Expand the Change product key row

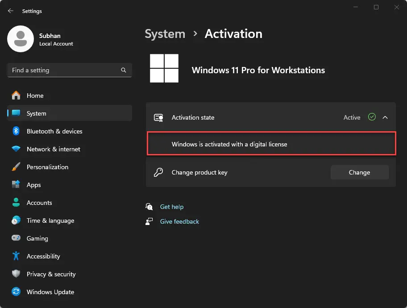click(x=199, y=172)
